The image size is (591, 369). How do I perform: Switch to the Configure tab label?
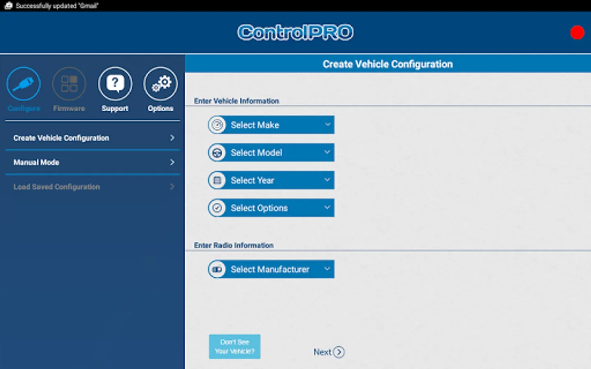24,109
